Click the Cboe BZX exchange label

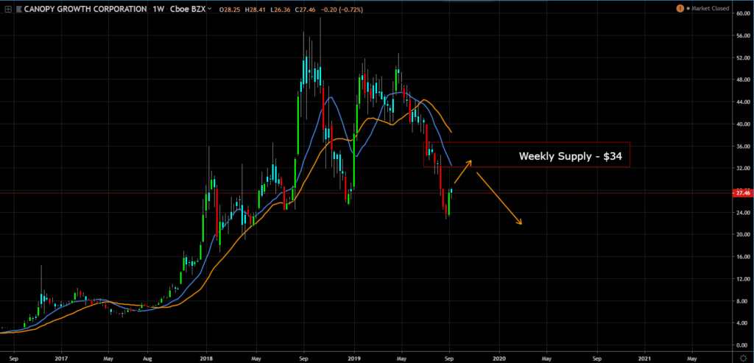coord(188,9)
